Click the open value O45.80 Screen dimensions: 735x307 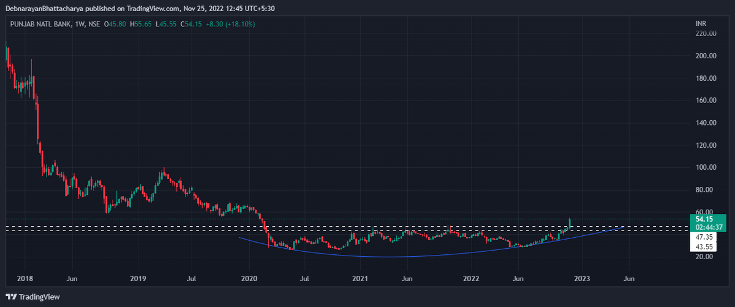pyautogui.click(x=115, y=24)
